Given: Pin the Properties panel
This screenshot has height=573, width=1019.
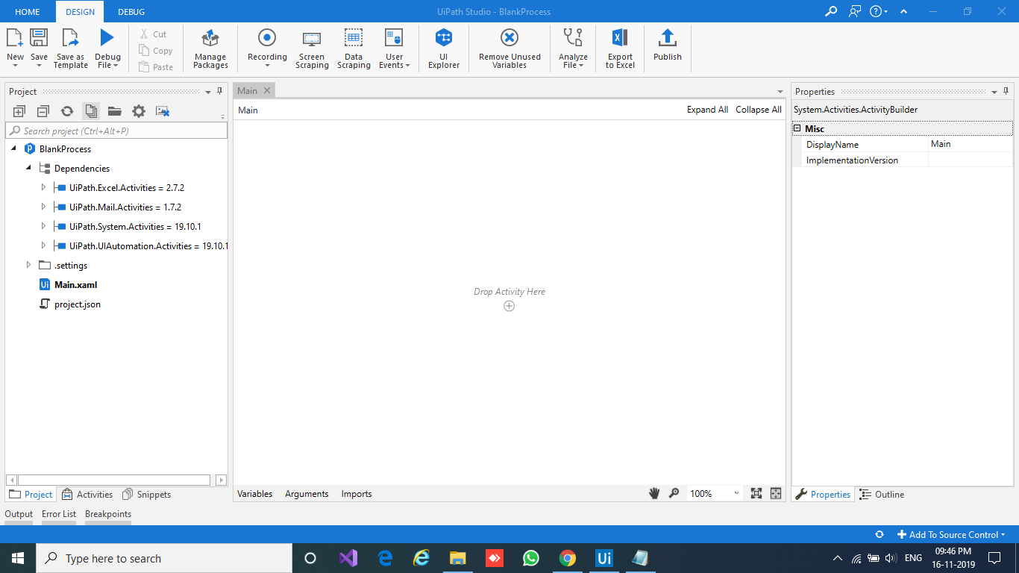Looking at the screenshot, I should coord(1006,91).
